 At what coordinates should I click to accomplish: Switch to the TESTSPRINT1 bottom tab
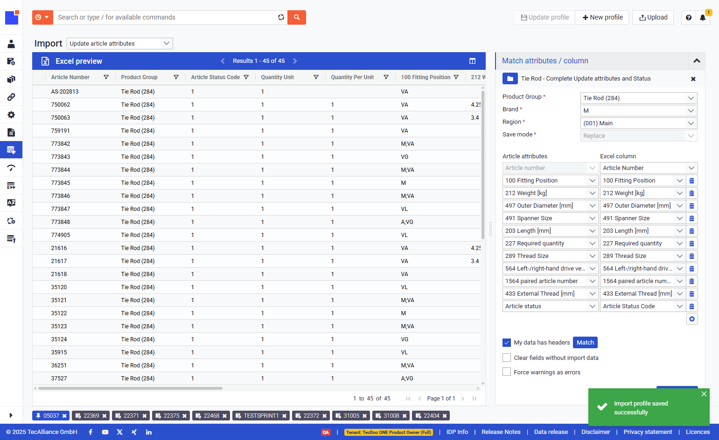pos(261,416)
